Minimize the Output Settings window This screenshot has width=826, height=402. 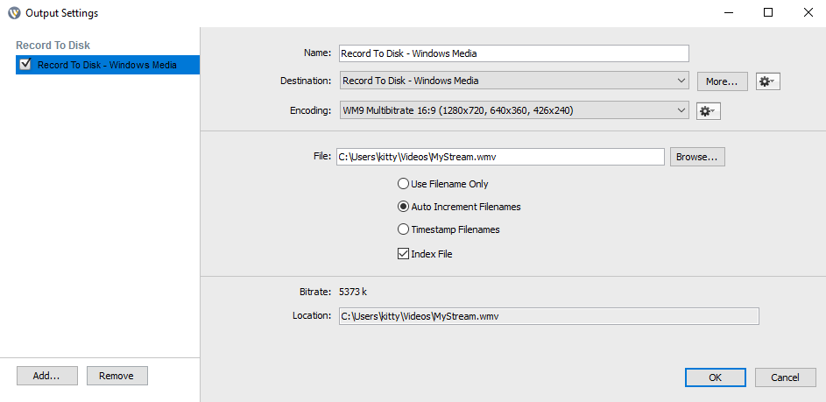pyautogui.click(x=728, y=13)
